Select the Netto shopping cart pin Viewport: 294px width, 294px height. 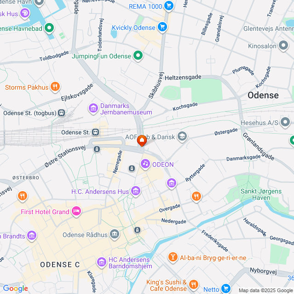tap(226, 289)
